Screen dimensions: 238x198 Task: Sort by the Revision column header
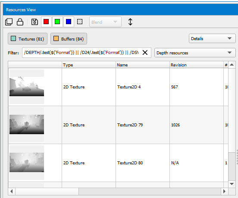tap(197, 65)
